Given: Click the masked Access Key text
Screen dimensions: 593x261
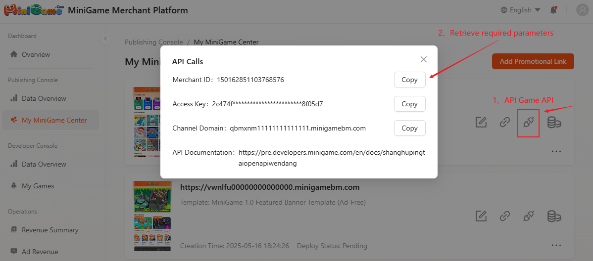Looking at the screenshot, I should (x=267, y=104).
